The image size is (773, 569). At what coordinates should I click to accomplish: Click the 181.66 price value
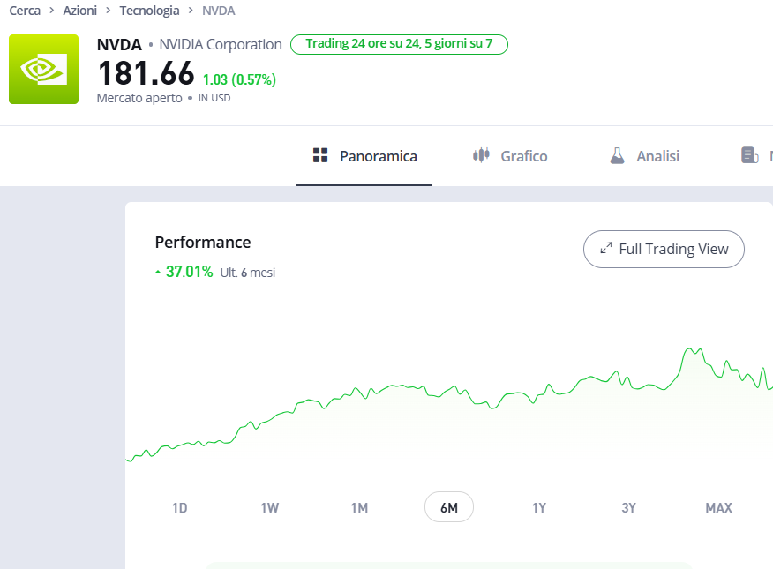click(x=146, y=73)
